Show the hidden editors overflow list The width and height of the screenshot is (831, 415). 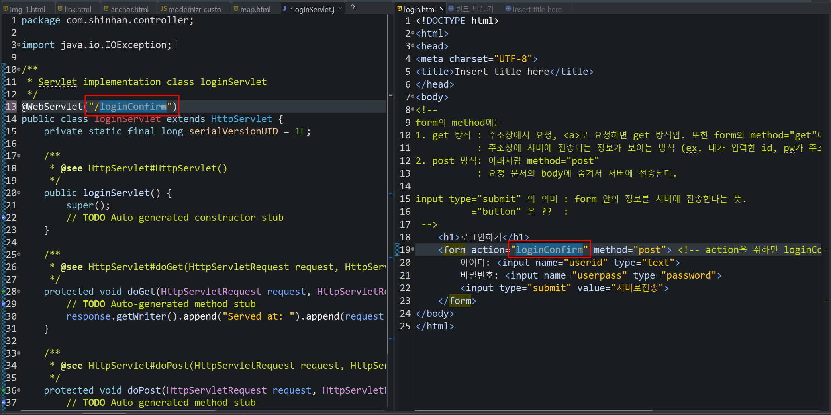tap(353, 7)
